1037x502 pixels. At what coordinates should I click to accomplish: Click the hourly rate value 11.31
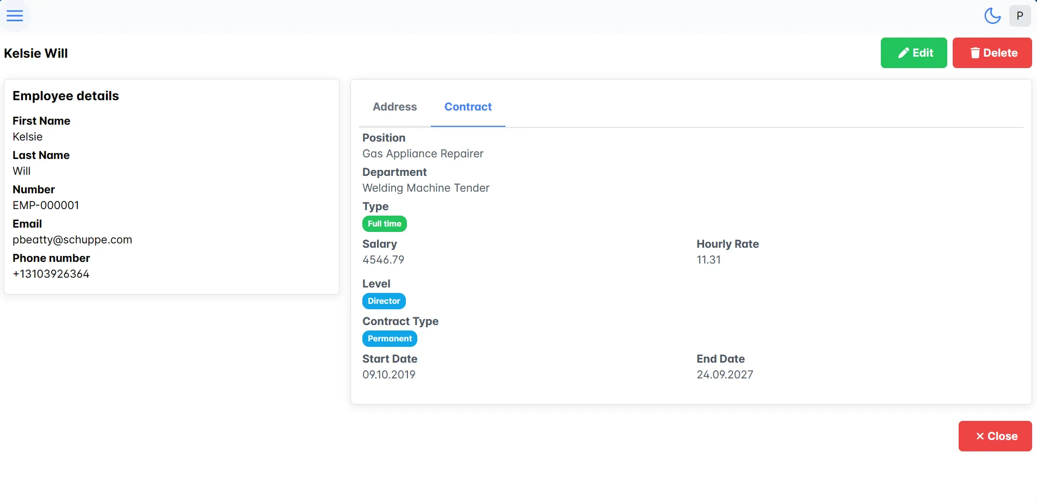708,260
